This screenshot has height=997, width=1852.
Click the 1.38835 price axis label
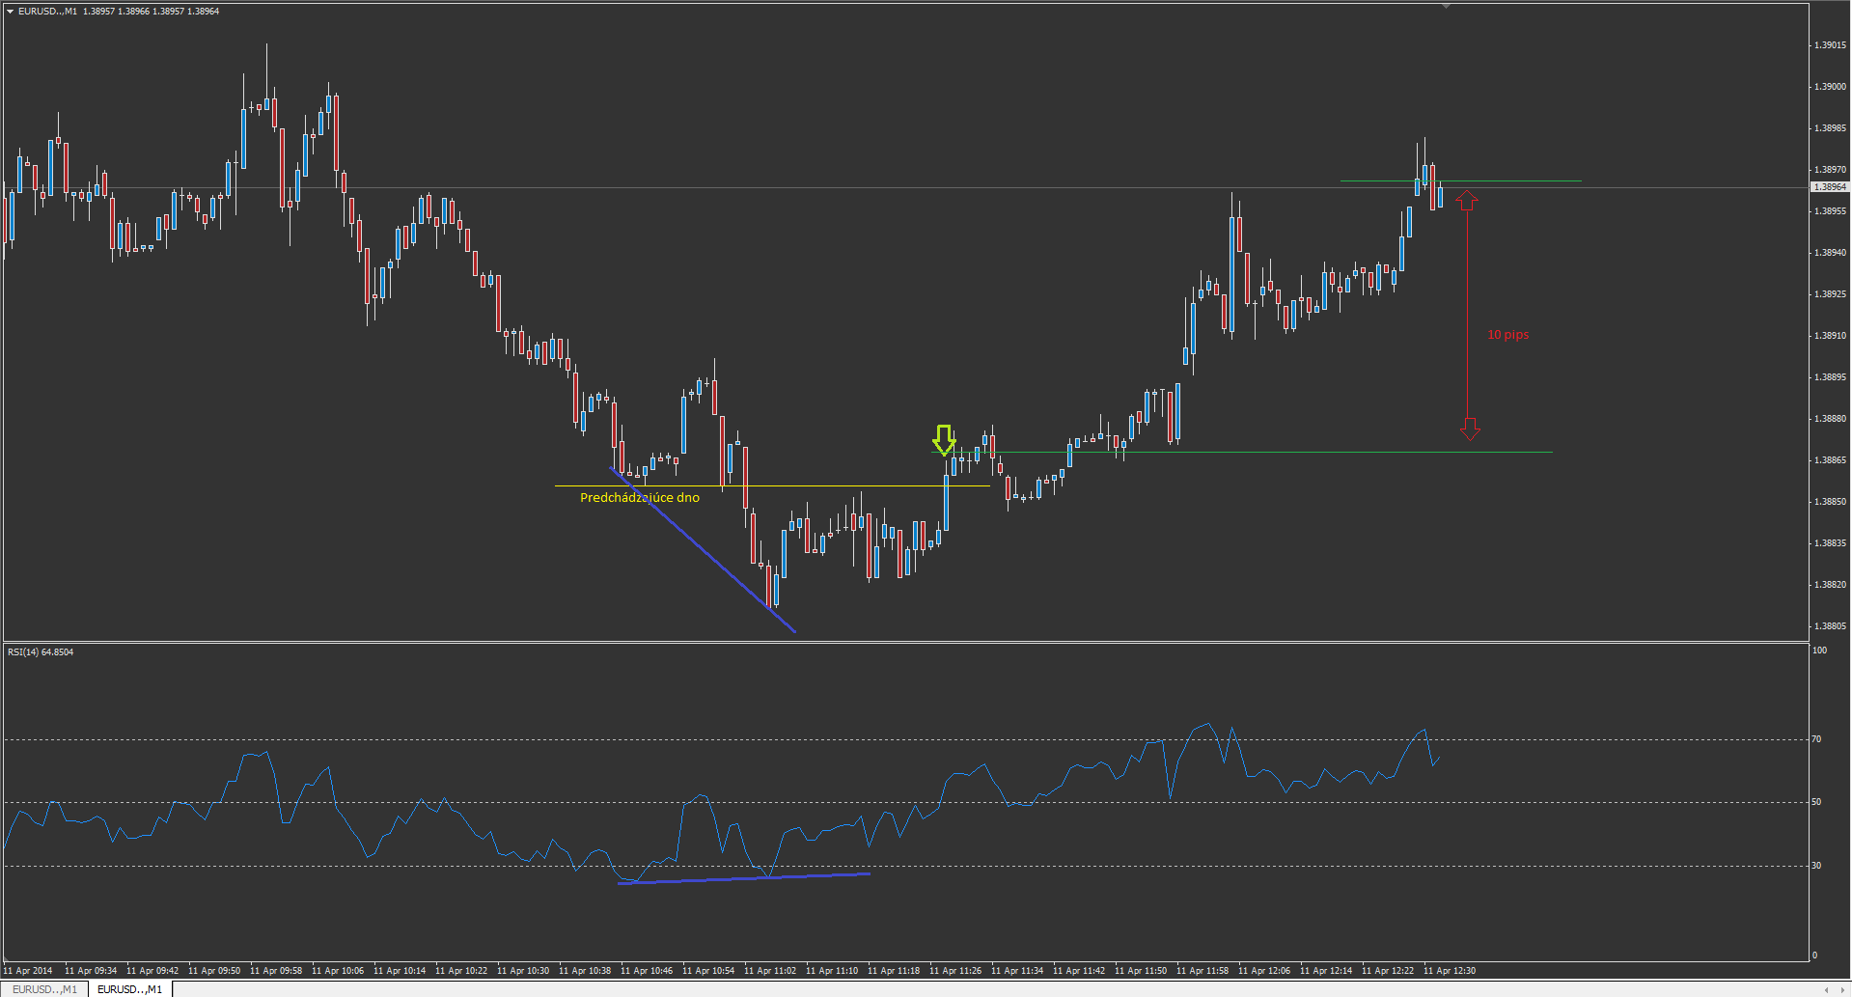(1831, 543)
